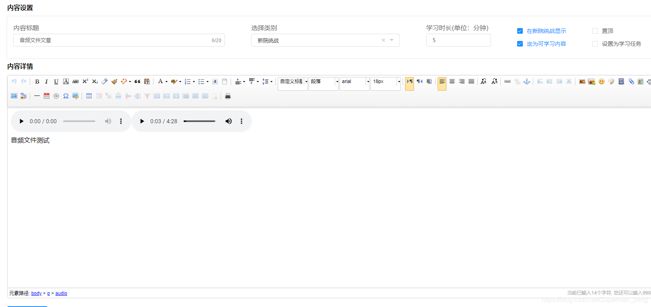This screenshot has width=651, height=307.
Task: Uncheck 定为可学习内容 checkbox
Action: click(520, 44)
